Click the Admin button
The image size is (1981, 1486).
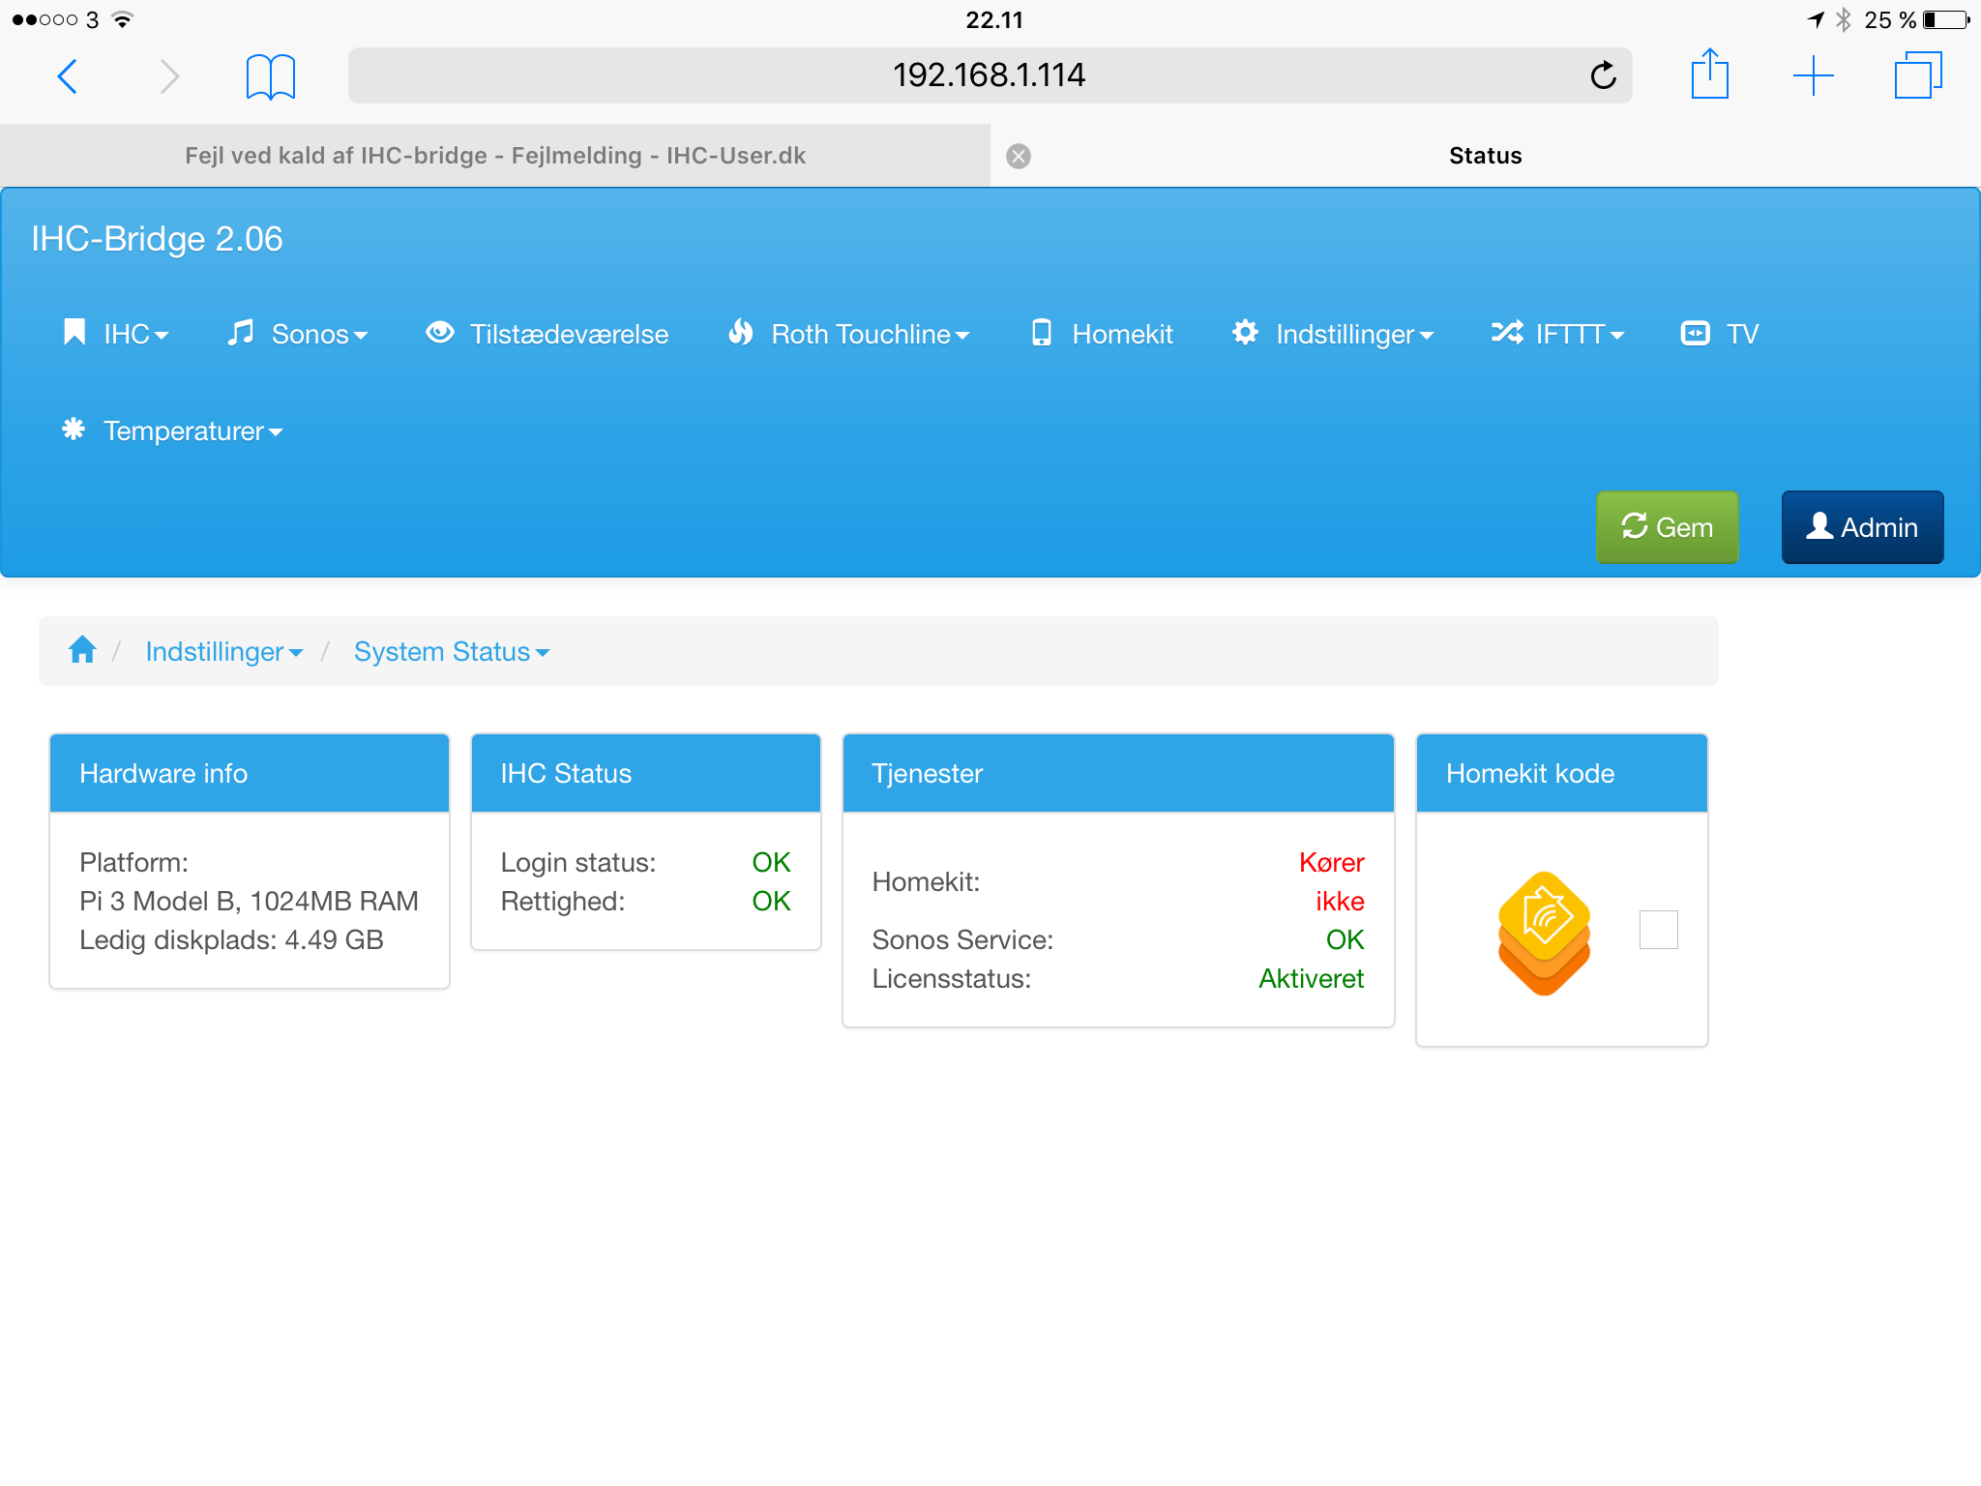coord(1862,527)
